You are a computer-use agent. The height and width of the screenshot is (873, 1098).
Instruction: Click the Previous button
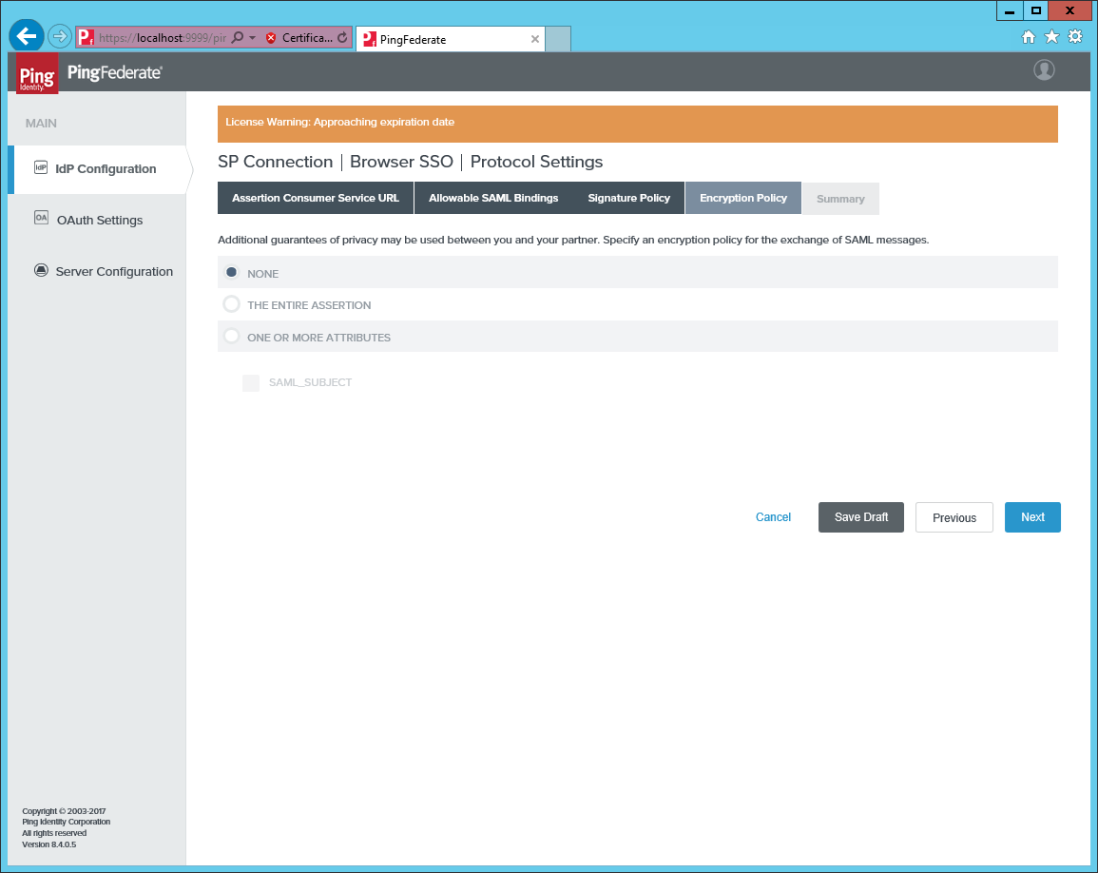click(x=954, y=517)
